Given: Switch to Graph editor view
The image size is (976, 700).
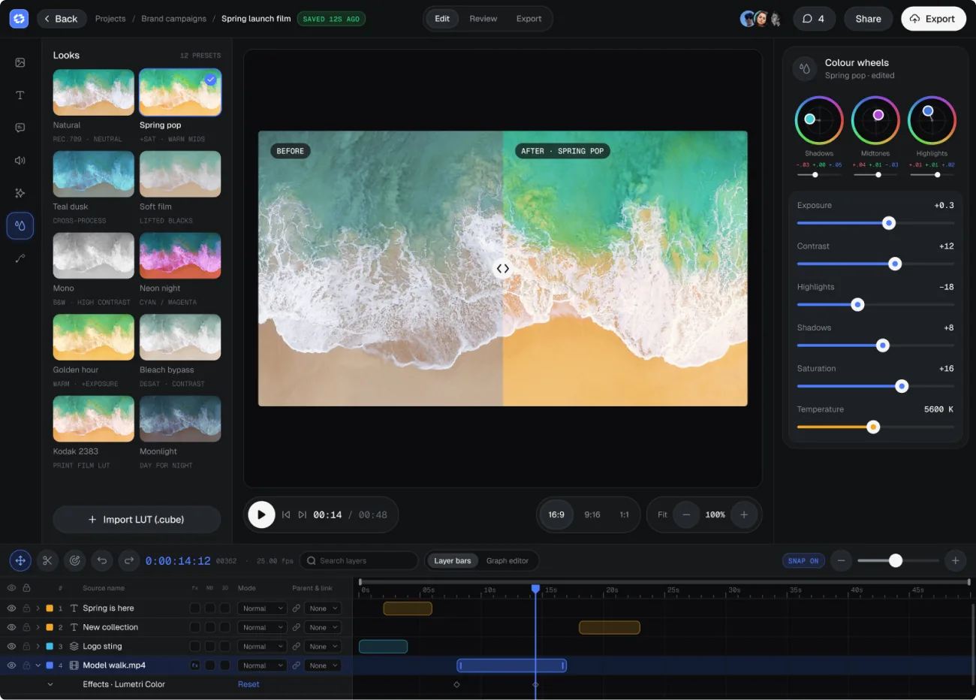Looking at the screenshot, I should click(x=508, y=561).
